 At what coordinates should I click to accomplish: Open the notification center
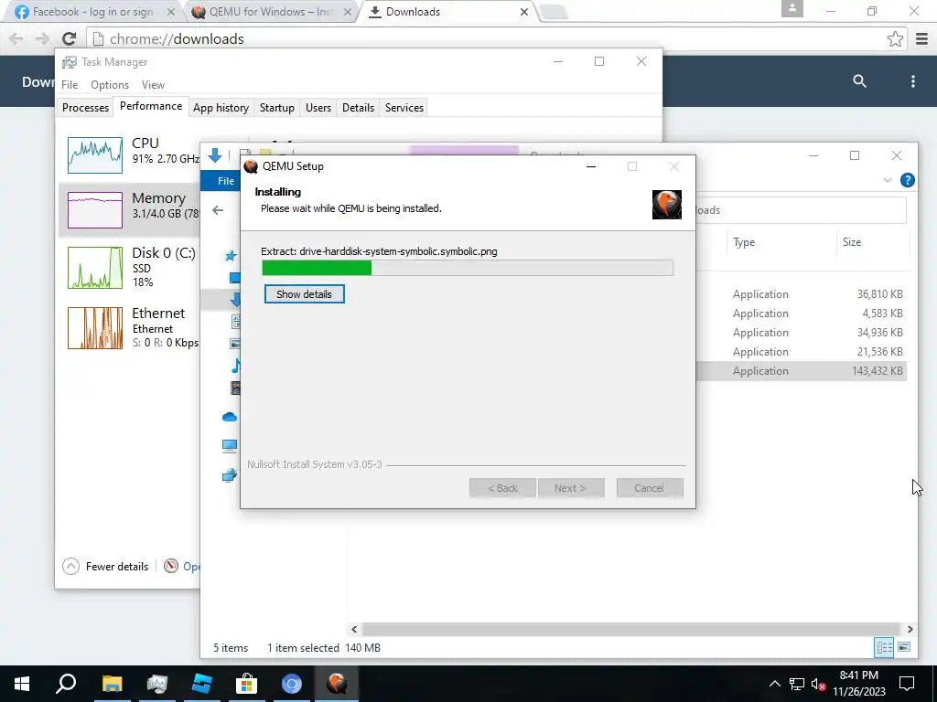point(907,684)
